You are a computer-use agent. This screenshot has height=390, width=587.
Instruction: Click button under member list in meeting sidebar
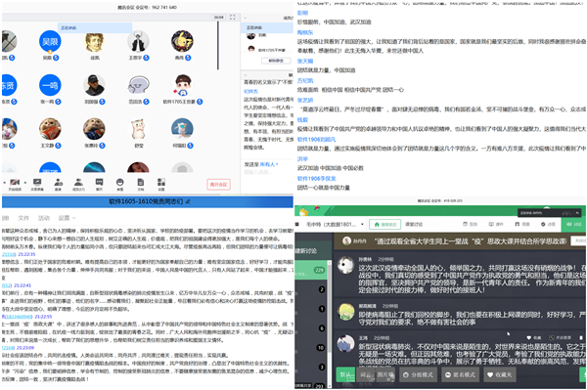pyautogui.click(x=276, y=61)
